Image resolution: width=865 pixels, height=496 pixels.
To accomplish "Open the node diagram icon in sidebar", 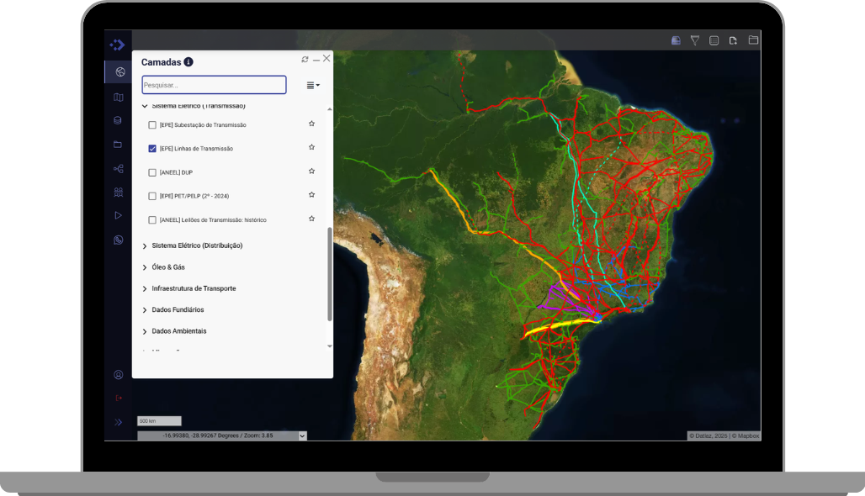I will click(x=118, y=169).
